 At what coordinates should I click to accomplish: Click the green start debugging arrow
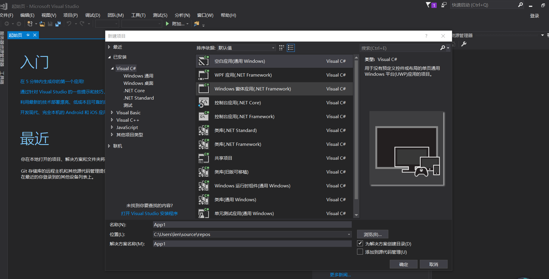point(167,24)
